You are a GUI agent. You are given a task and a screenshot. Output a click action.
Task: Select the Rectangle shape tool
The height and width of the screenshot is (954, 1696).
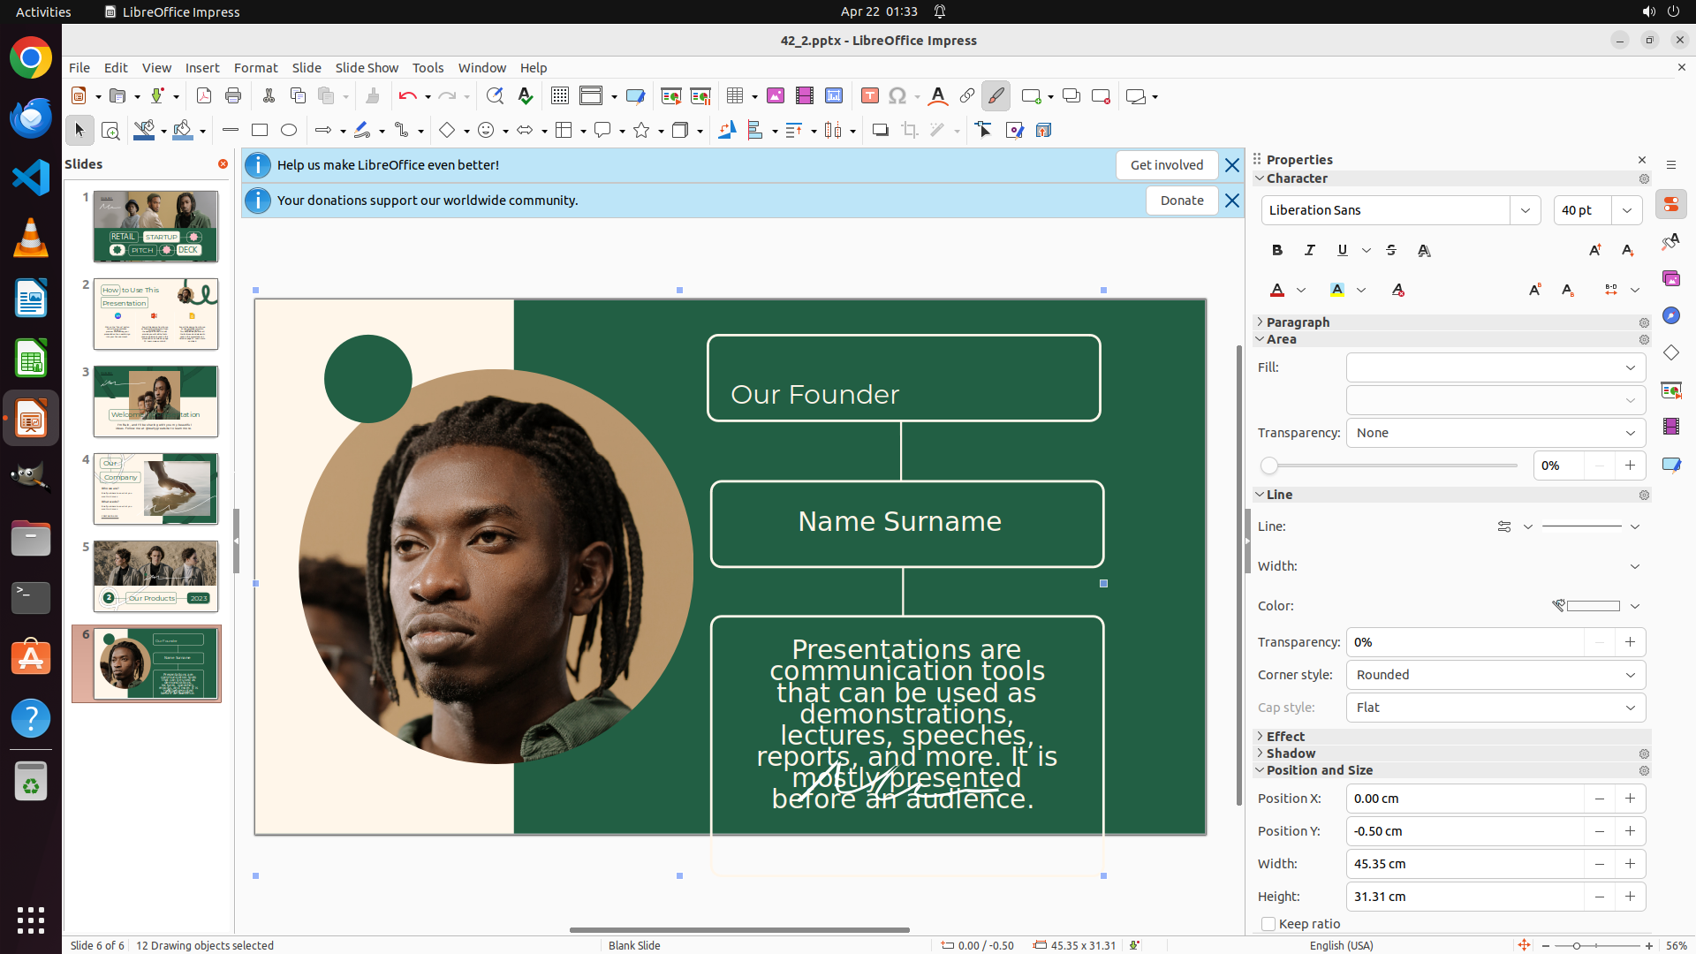(260, 131)
